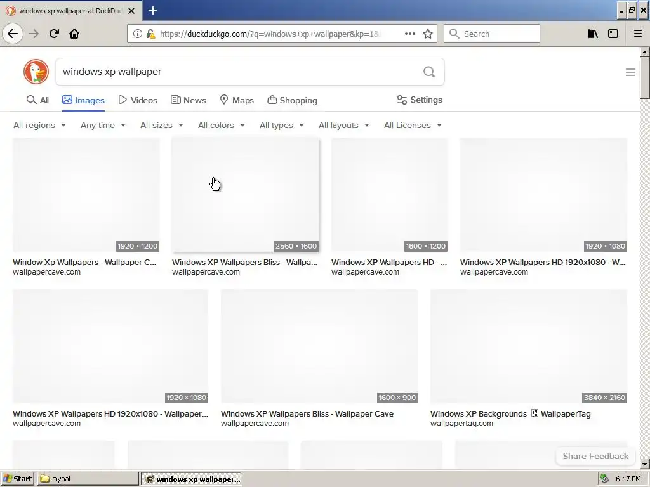Image resolution: width=650 pixels, height=487 pixels.
Task: Click the forward navigation arrow
Action: click(34, 34)
